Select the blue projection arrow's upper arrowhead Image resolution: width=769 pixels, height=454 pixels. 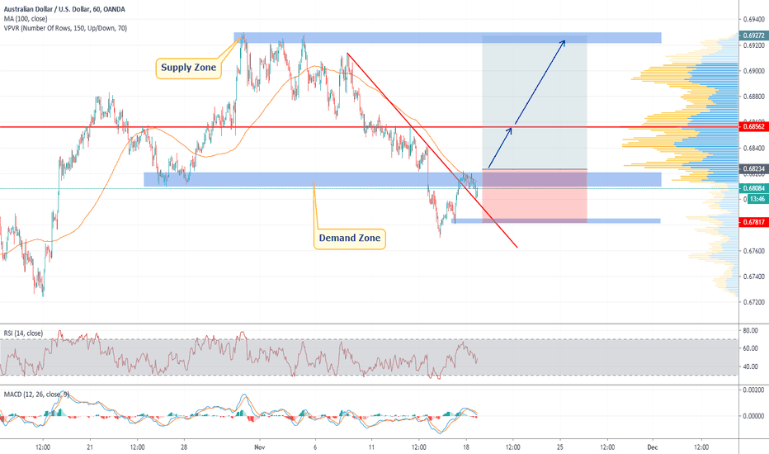pyautogui.click(x=563, y=41)
